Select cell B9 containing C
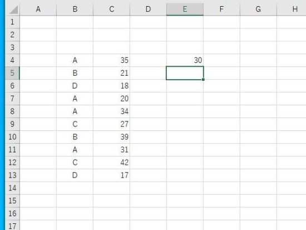Image resolution: width=306 pixels, height=230 pixels. click(75, 124)
